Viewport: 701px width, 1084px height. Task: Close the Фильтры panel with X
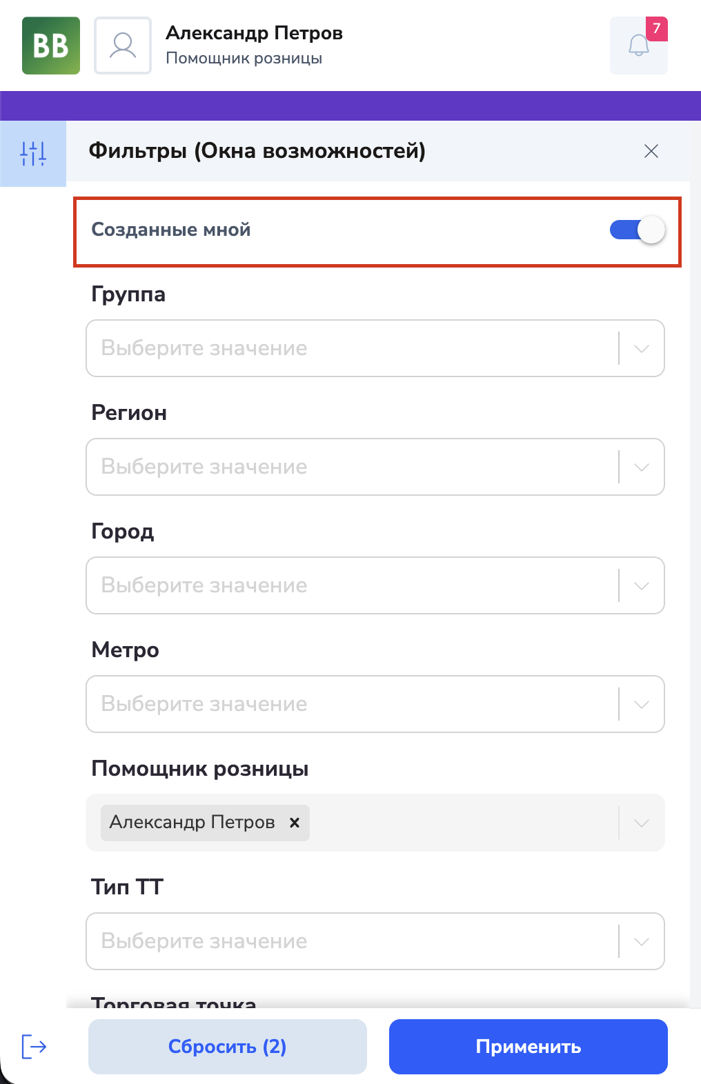coord(651,151)
